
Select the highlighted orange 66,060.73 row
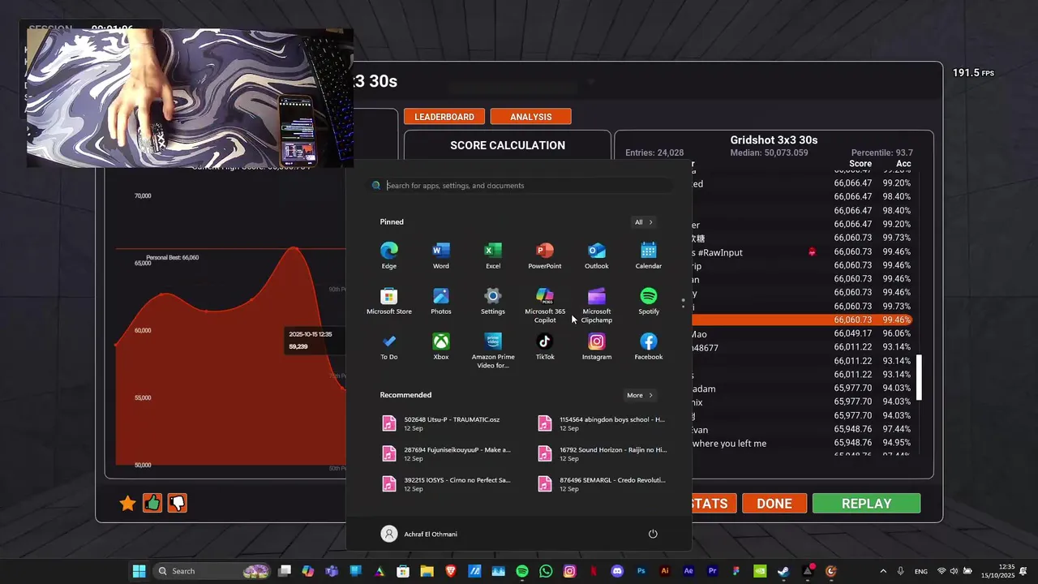click(803, 320)
